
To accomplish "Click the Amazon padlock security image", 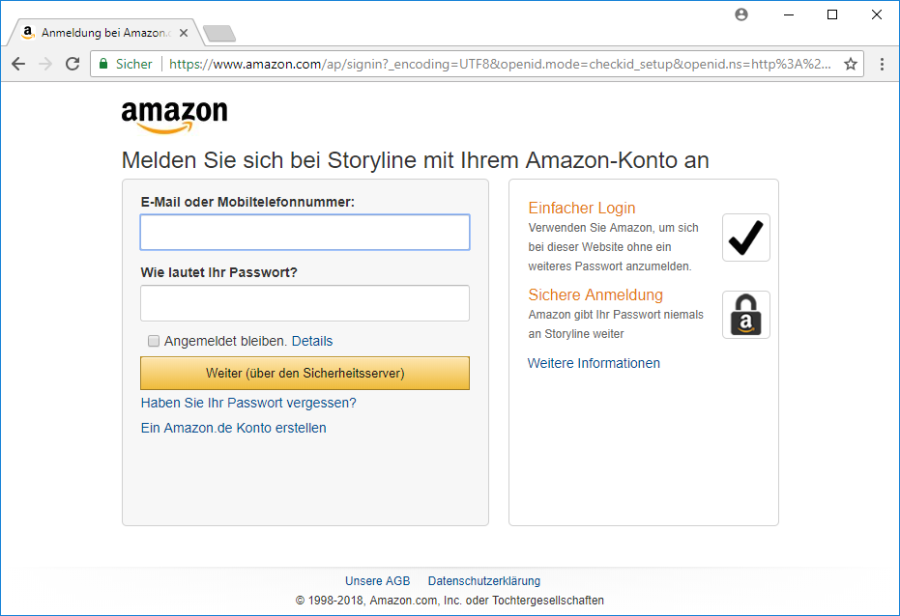I will tap(745, 315).
